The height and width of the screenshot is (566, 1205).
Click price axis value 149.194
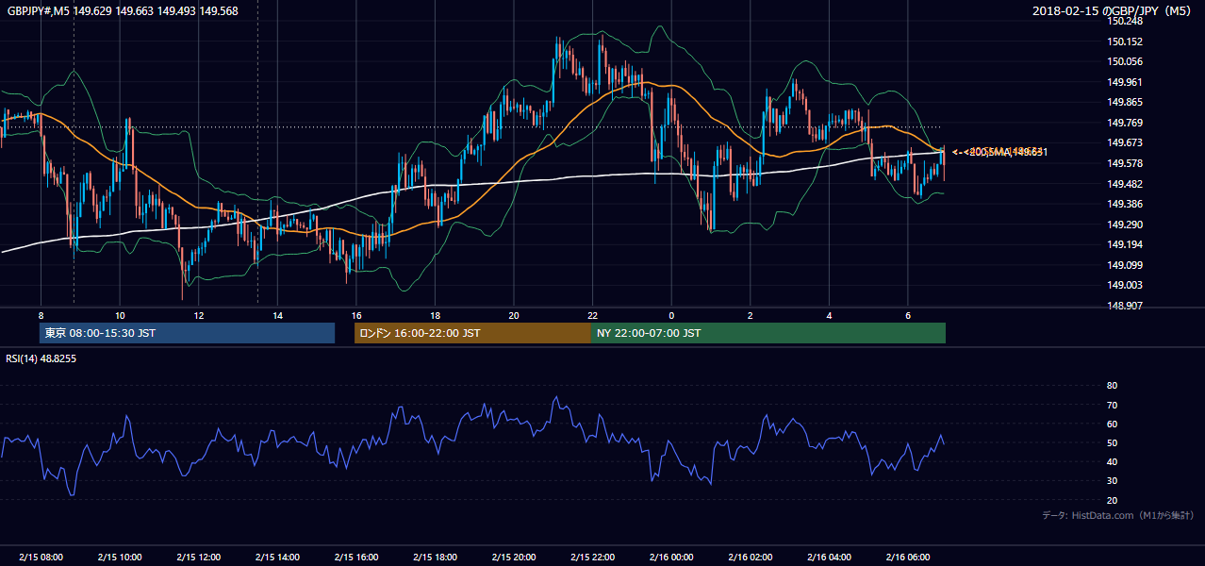click(x=1125, y=244)
